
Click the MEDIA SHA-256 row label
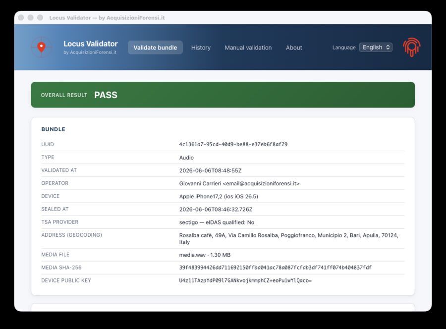point(61,267)
